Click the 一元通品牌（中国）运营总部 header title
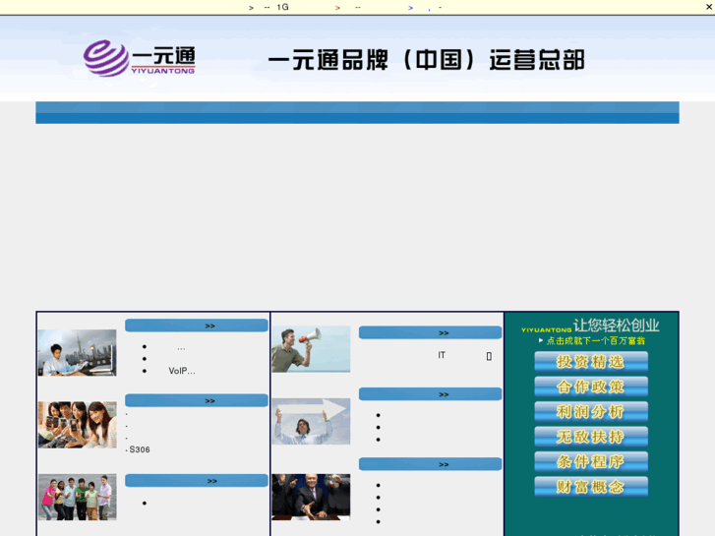Viewport: 715px width, 536px height. (x=426, y=60)
